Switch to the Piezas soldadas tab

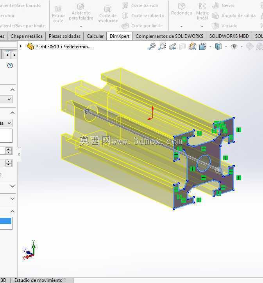[64, 36]
